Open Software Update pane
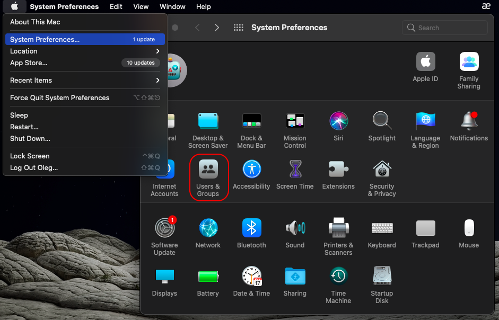 tap(164, 236)
